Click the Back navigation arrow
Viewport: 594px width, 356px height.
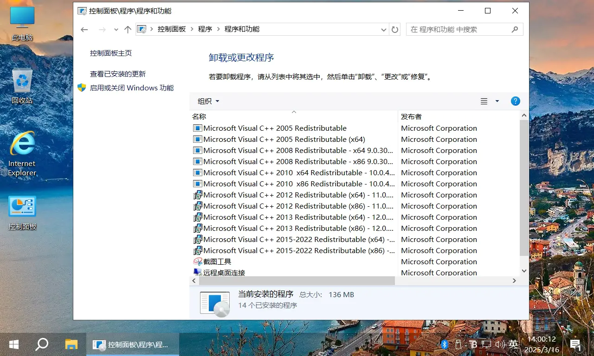click(x=84, y=29)
